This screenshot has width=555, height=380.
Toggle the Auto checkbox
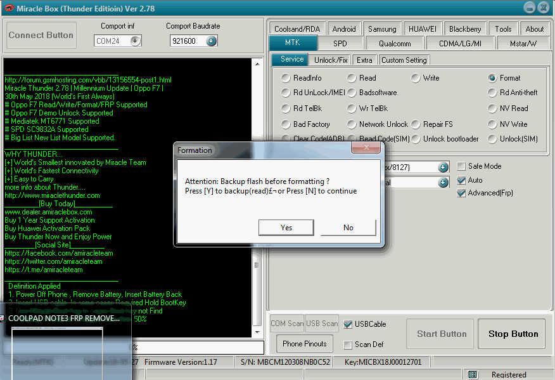[x=461, y=180]
